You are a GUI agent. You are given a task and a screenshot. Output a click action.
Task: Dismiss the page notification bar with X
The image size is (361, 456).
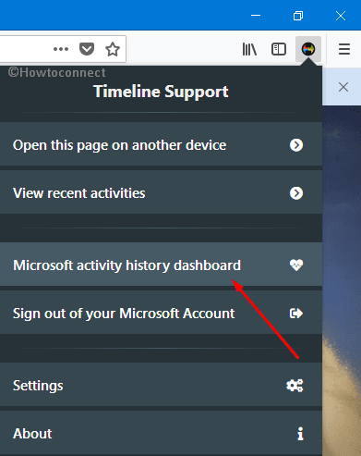[343, 87]
